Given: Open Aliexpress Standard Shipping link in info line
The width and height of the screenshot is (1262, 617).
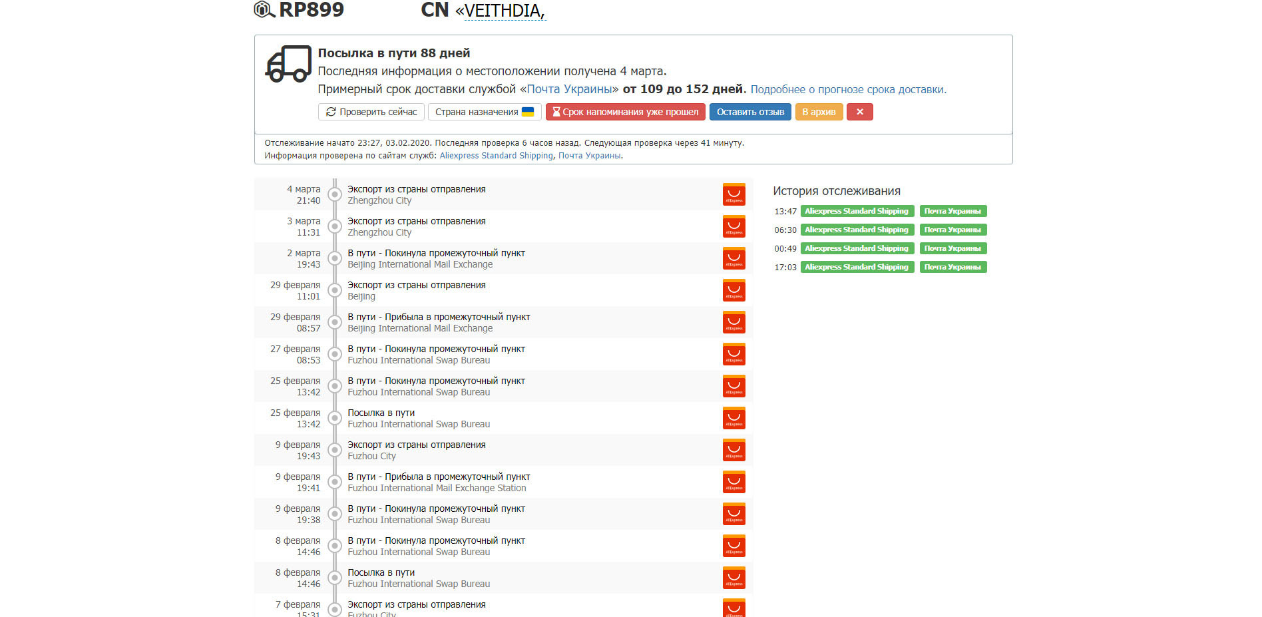Looking at the screenshot, I should 496,155.
